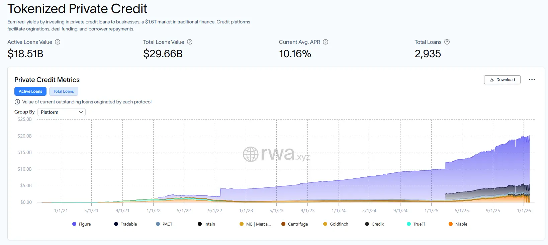Download the Private Credit Metrics data
This screenshot has height=245, width=548.
tap(502, 80)
